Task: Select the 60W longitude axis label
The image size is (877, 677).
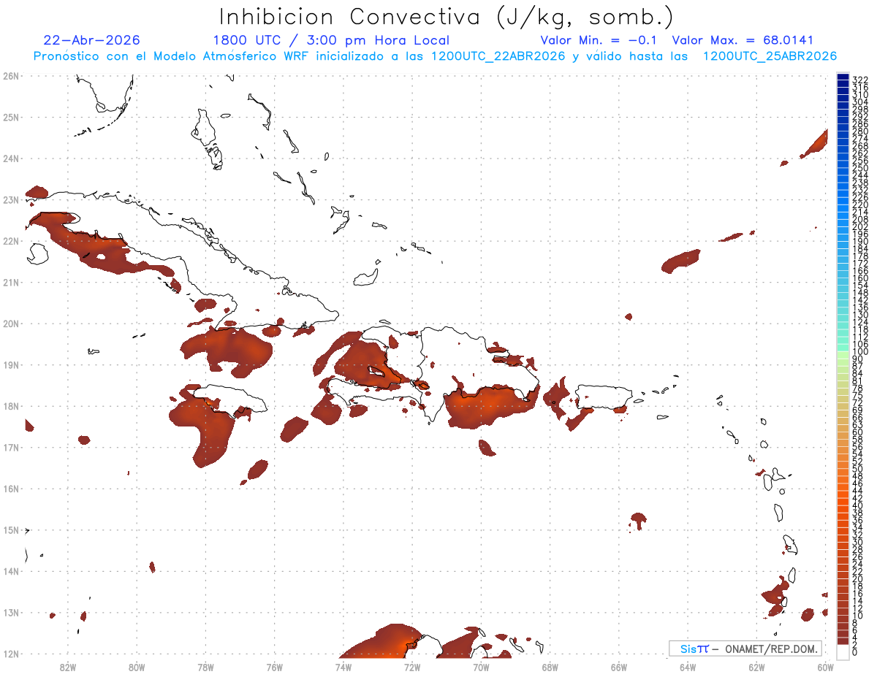Action: click(825, 666)
